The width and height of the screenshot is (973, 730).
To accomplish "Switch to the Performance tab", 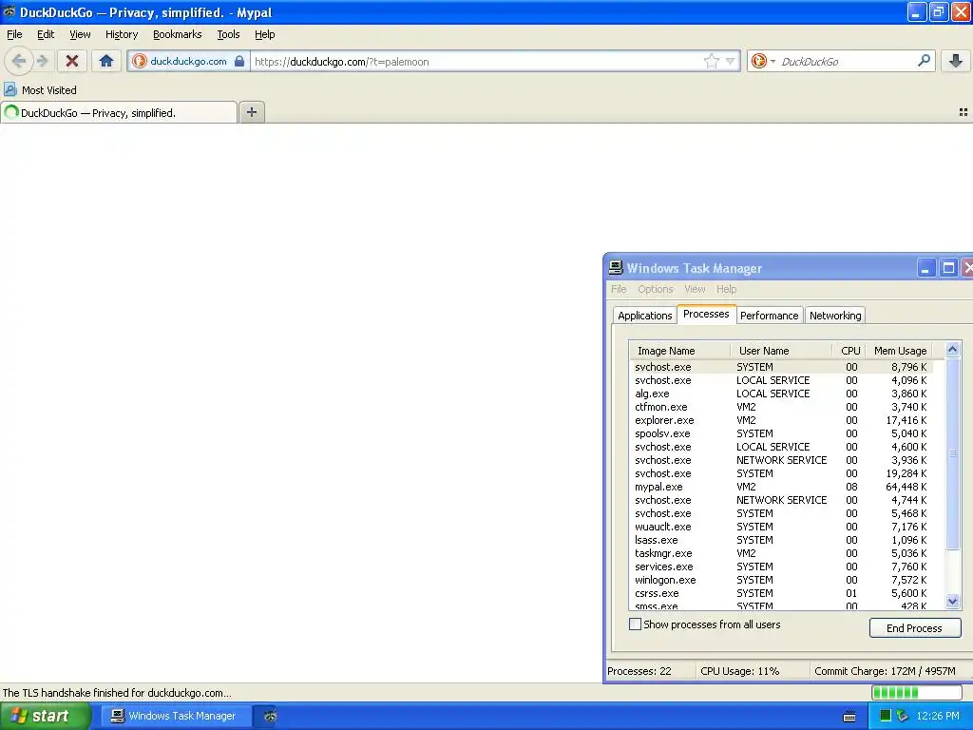I will pos(769,316).
